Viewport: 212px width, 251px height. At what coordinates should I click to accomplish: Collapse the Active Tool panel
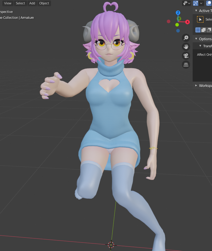tap(196, 11)
